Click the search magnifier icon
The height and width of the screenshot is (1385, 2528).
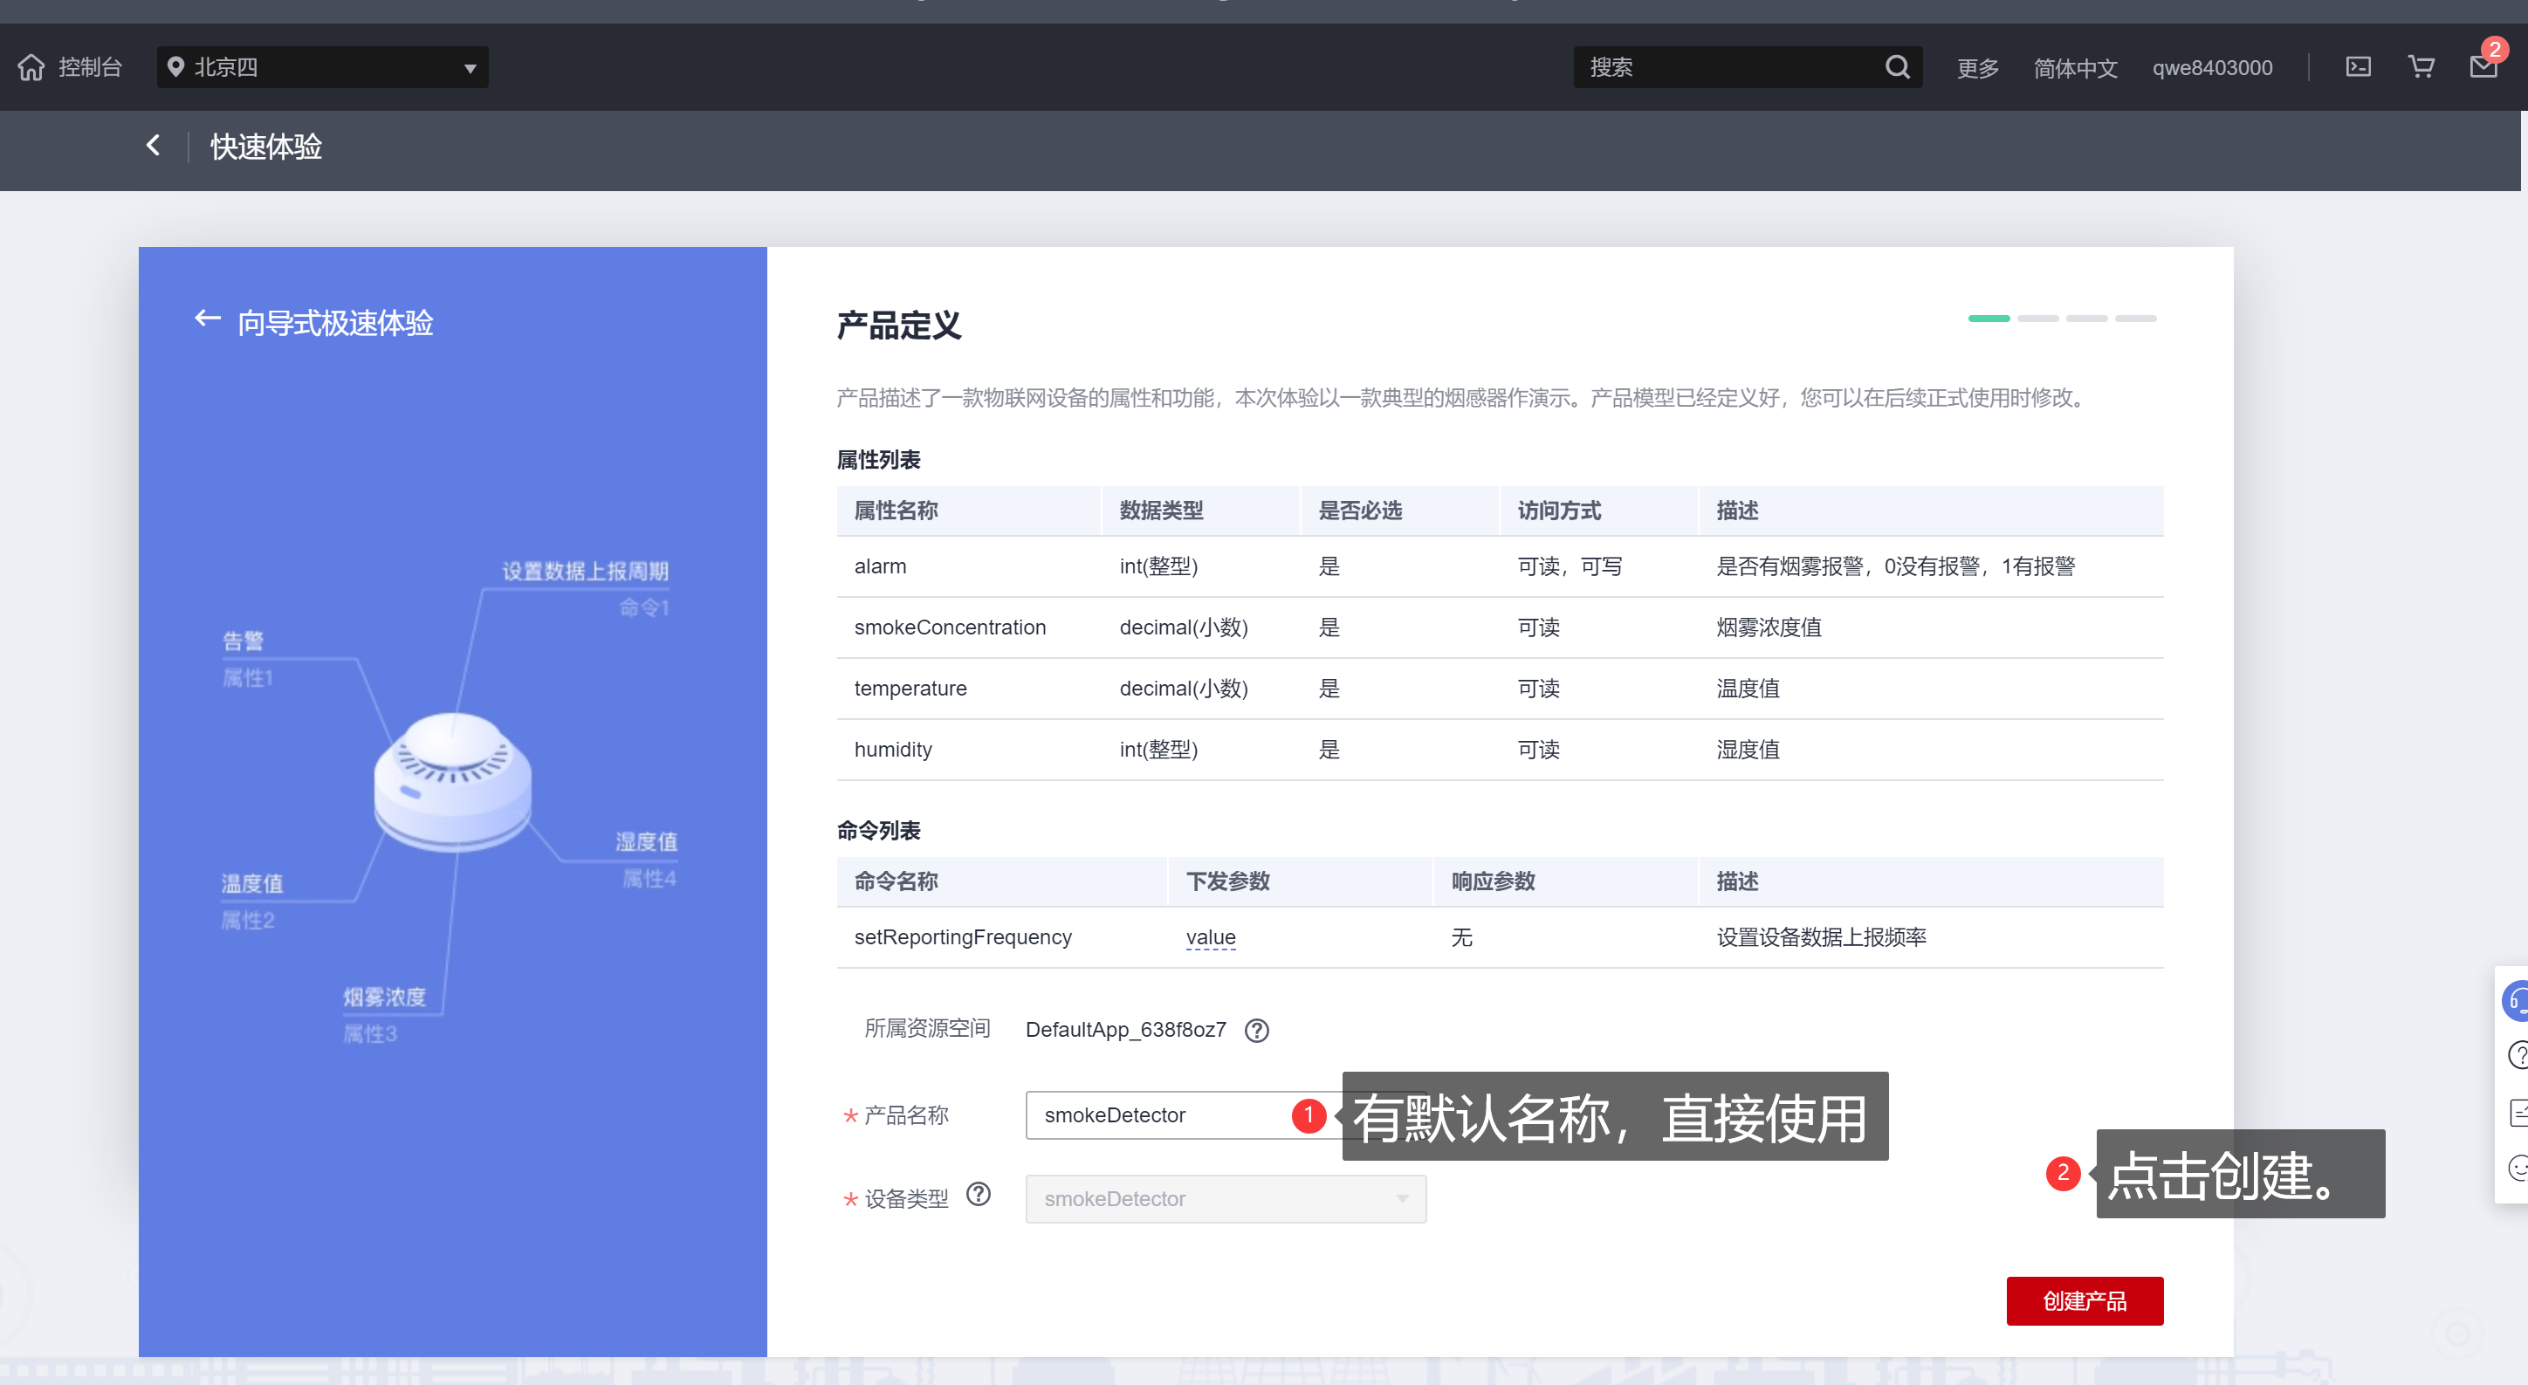pyautogui.click(x=1896, y=66)
